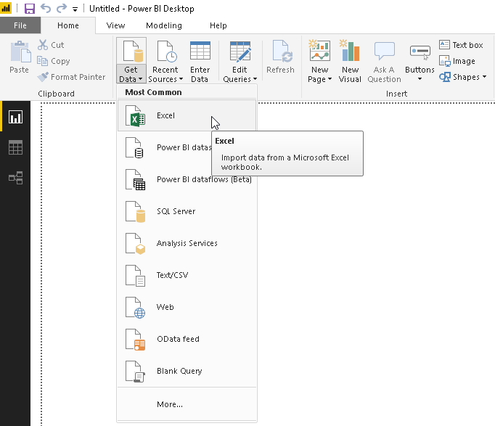Open the Report view in left sidebar
Viewport: 495px width, 426px height.
pyautogui.click(x=15, y=117)
